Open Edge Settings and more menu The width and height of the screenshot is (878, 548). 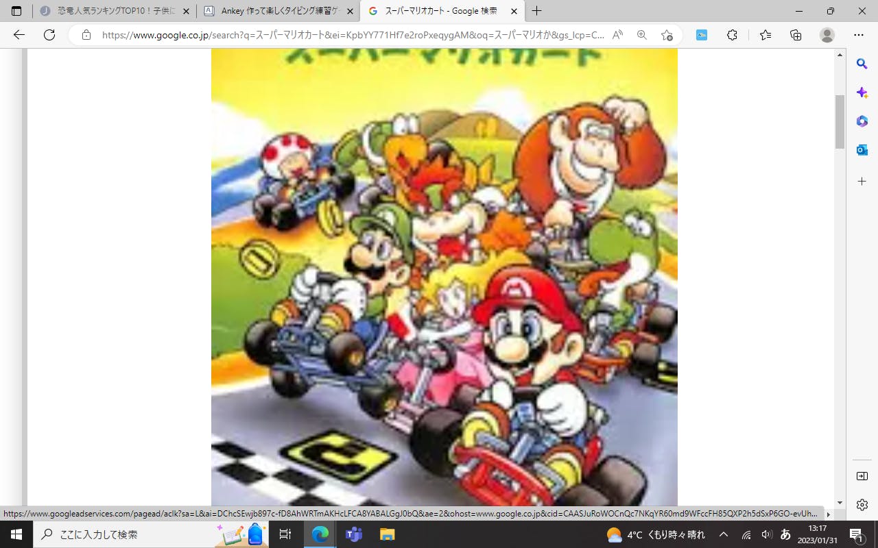coord(859,35)
